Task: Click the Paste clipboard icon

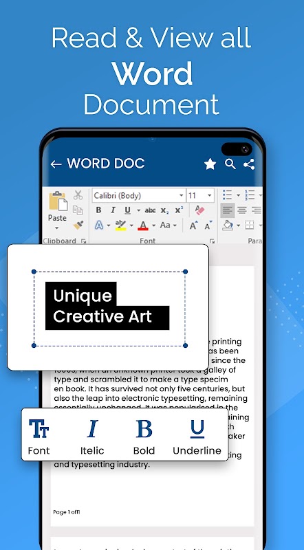Action: (x=58, y=201)
